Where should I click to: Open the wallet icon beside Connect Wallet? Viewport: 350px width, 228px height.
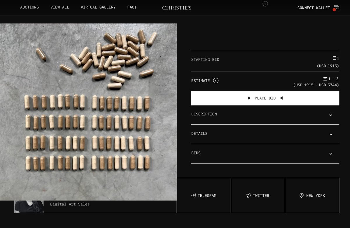[x=336, y=8]
